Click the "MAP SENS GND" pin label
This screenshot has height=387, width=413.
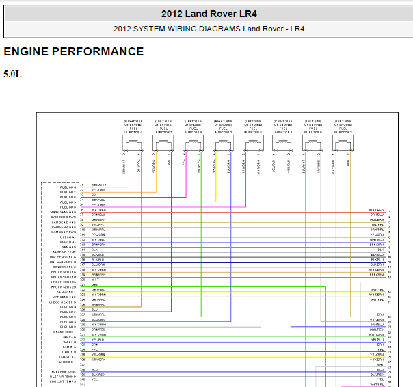64,297
